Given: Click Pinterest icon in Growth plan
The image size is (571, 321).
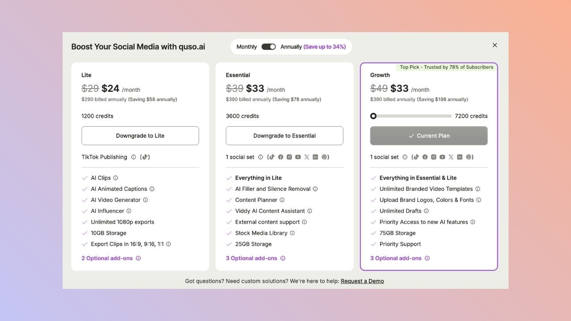Looking at the screenshot, I should click(x=468, y=157).
